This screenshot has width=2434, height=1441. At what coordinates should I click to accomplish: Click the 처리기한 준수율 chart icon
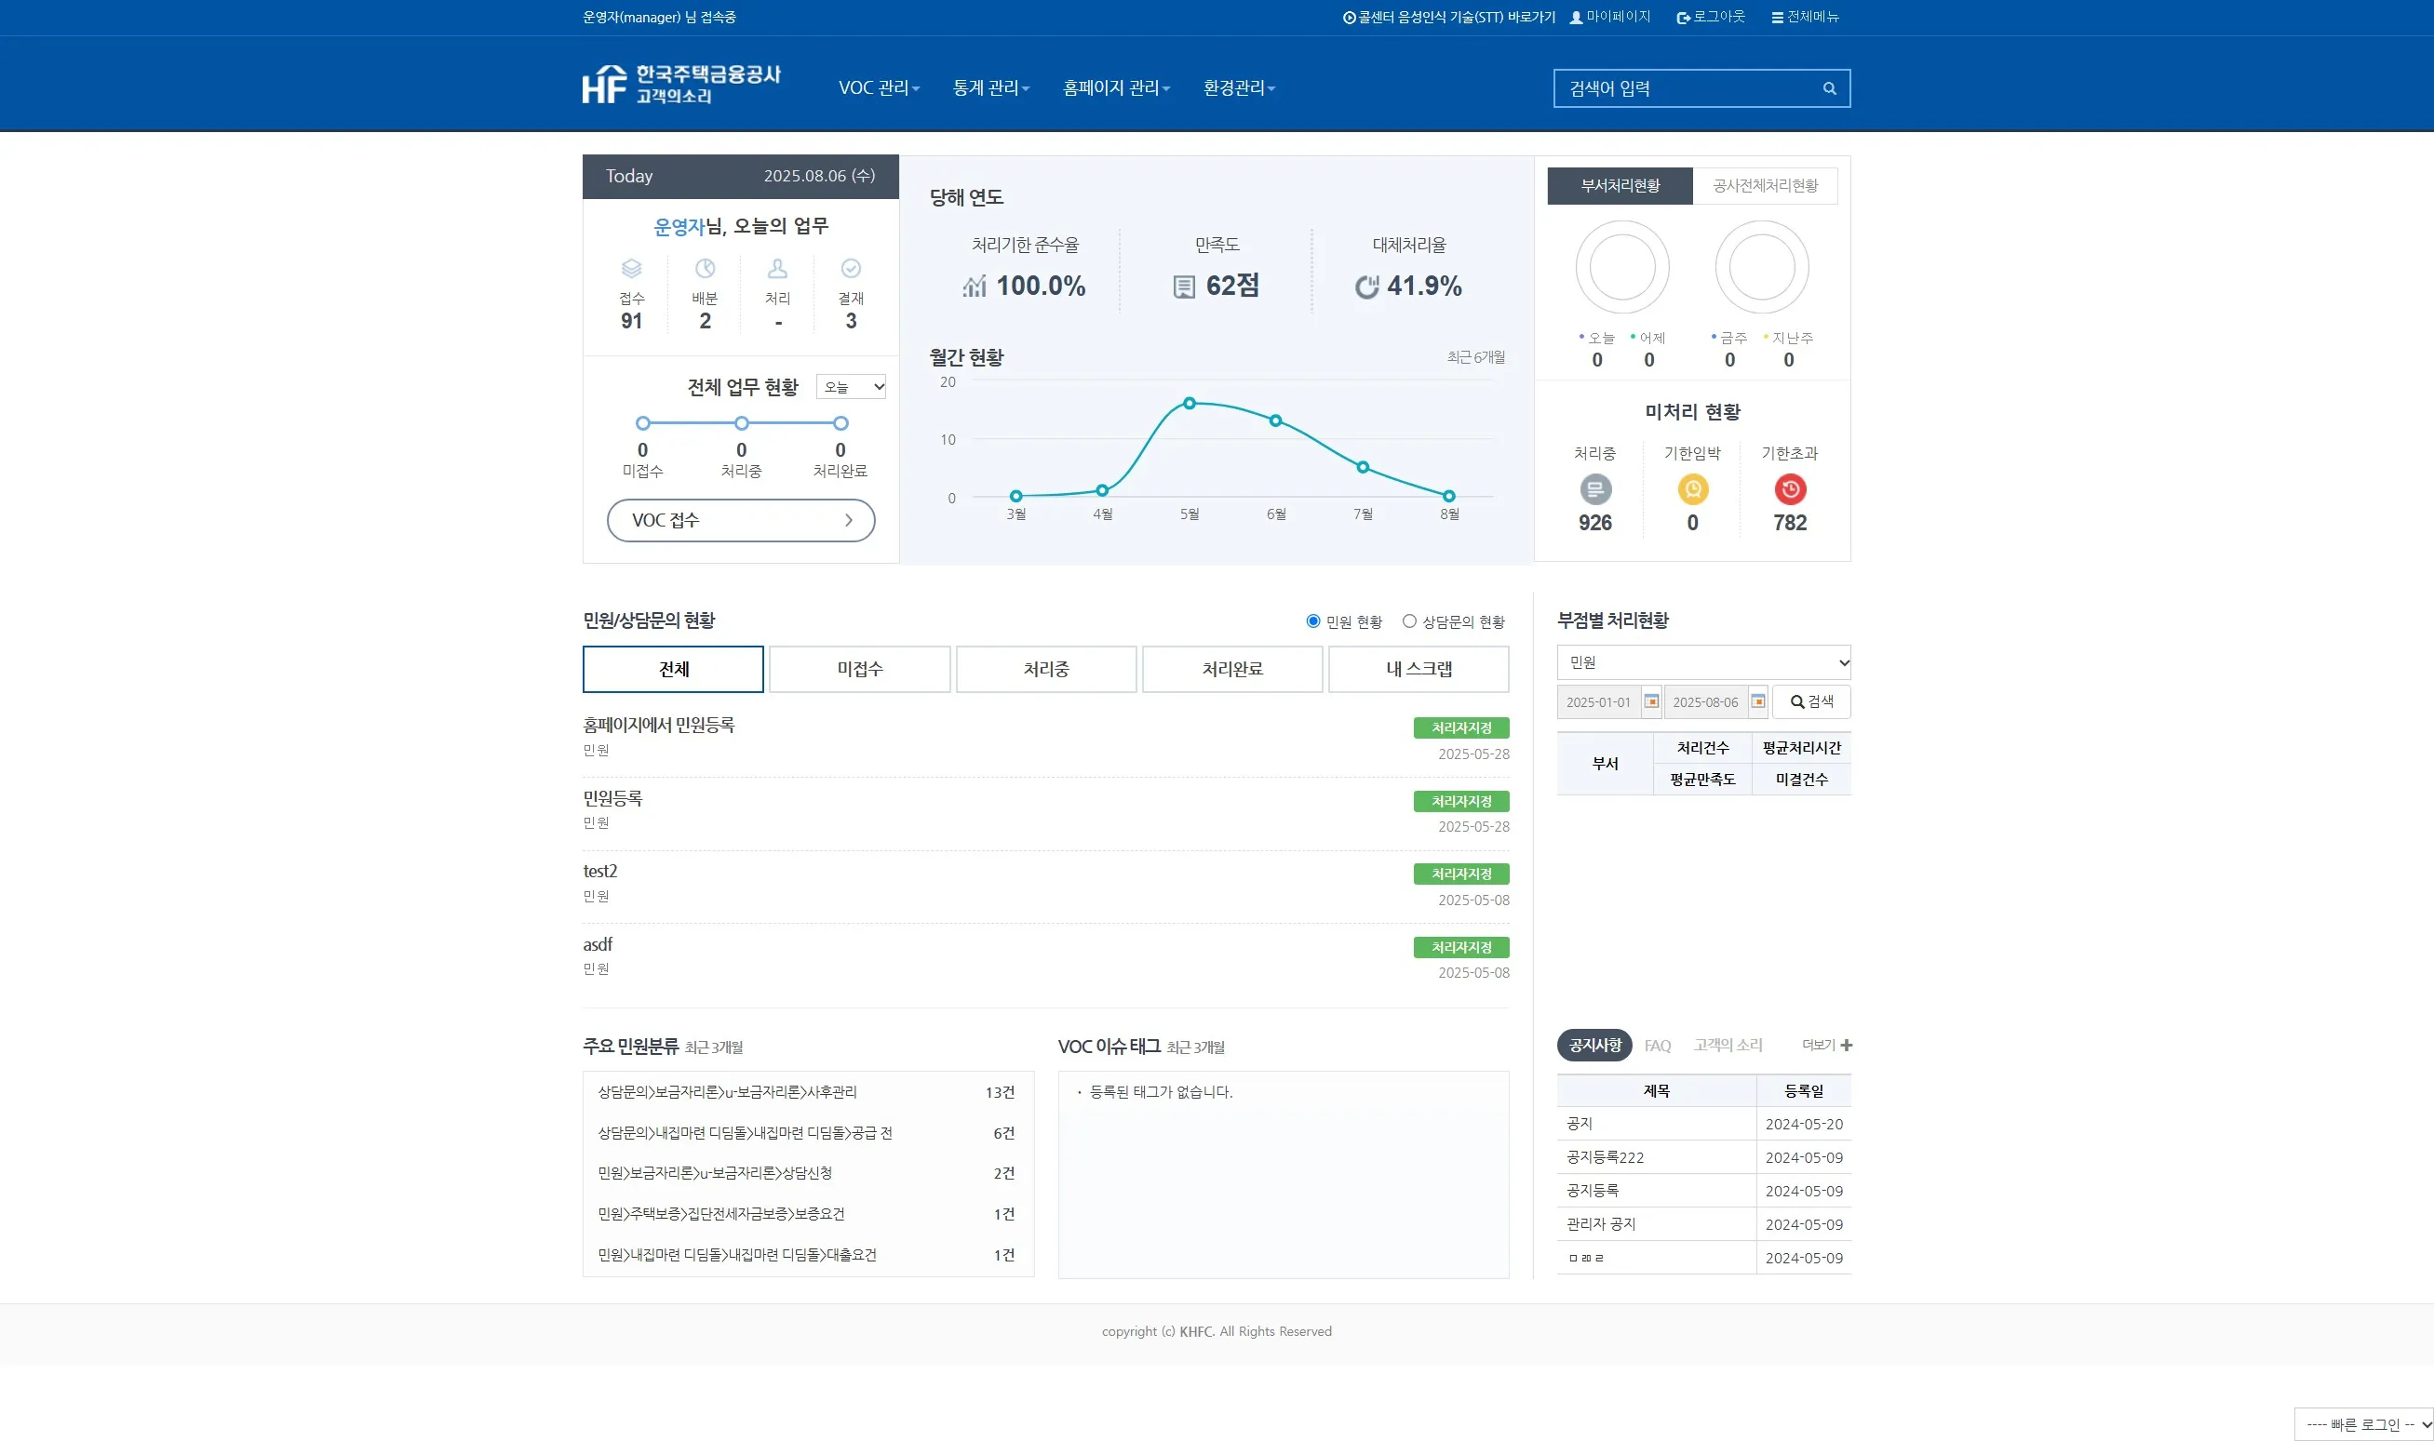tap(975, 287)
